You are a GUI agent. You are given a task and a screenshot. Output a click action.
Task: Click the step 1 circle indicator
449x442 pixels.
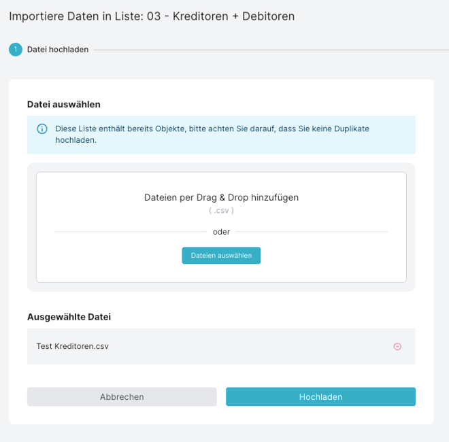[x=16, y=50]
